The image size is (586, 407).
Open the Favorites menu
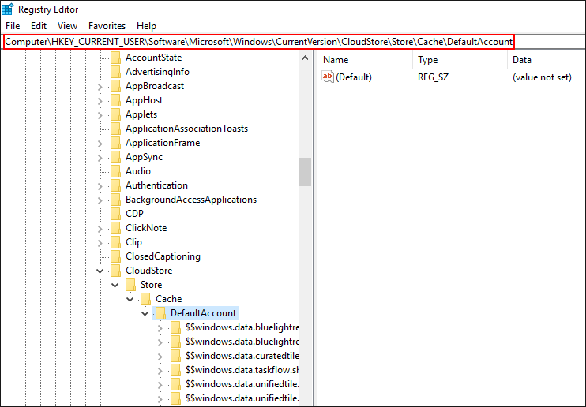click(x=107, y=26)
